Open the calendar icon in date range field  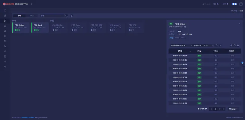click(x=213, y=45)
